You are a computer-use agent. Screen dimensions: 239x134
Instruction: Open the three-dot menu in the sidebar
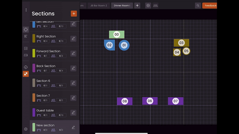(26, 10)
